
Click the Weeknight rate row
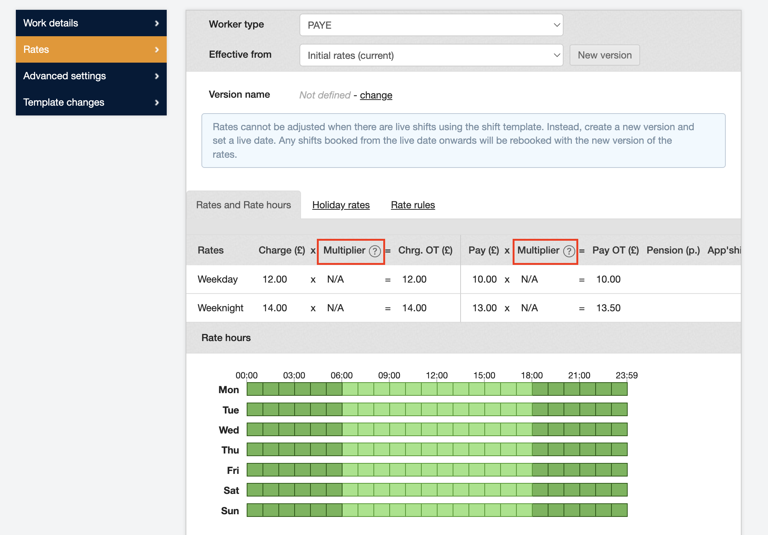220,308
